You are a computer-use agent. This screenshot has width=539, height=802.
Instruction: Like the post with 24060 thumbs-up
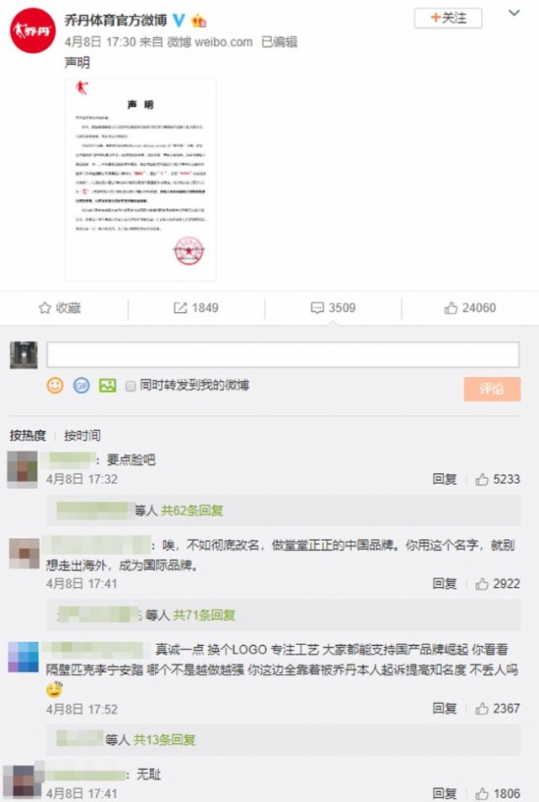470,308
